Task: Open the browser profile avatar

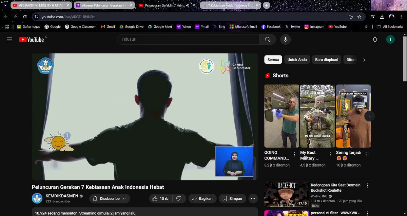Action: pos(391,17)
